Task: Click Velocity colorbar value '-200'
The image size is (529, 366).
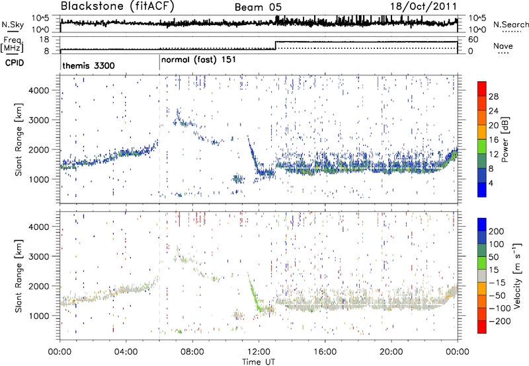Action: point(501,321)
